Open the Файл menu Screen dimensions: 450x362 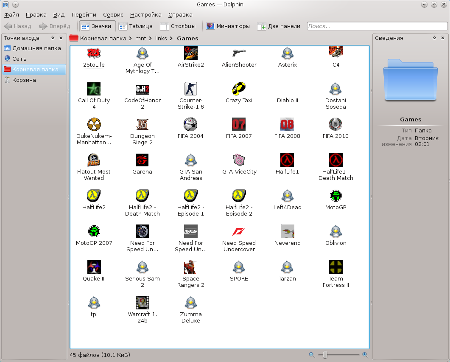click(11, 14)
